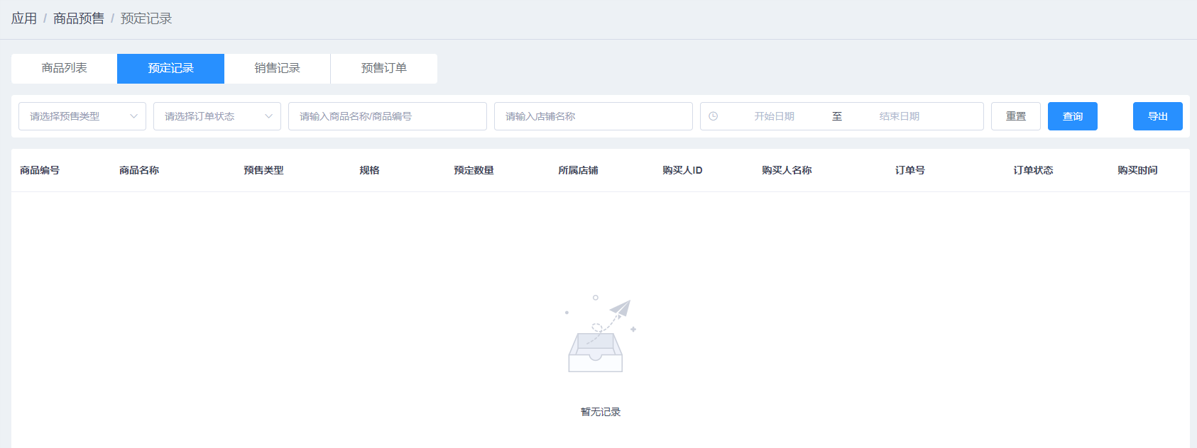Pick the 结束日期 end date field
This screenshot has height=448, width=1197.
point(899,116)
